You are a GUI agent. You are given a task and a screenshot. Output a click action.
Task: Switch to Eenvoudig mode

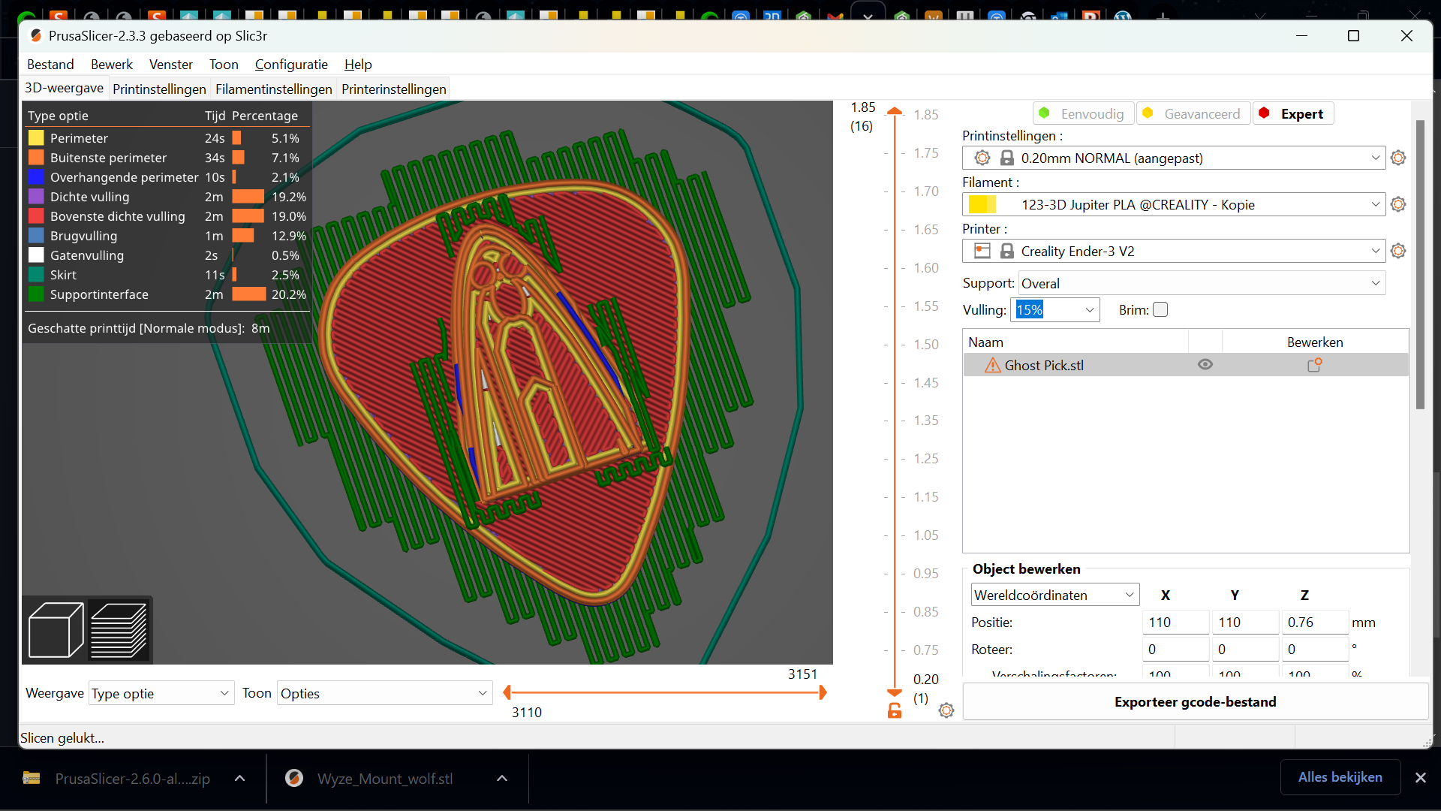coord(1083,113)
